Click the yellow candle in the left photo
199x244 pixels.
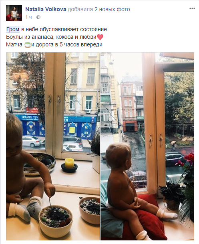coord(69,163)
